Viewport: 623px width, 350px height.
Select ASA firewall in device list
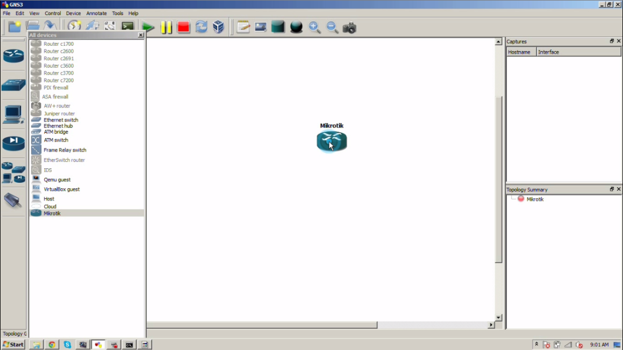click(x=55, y=97)
